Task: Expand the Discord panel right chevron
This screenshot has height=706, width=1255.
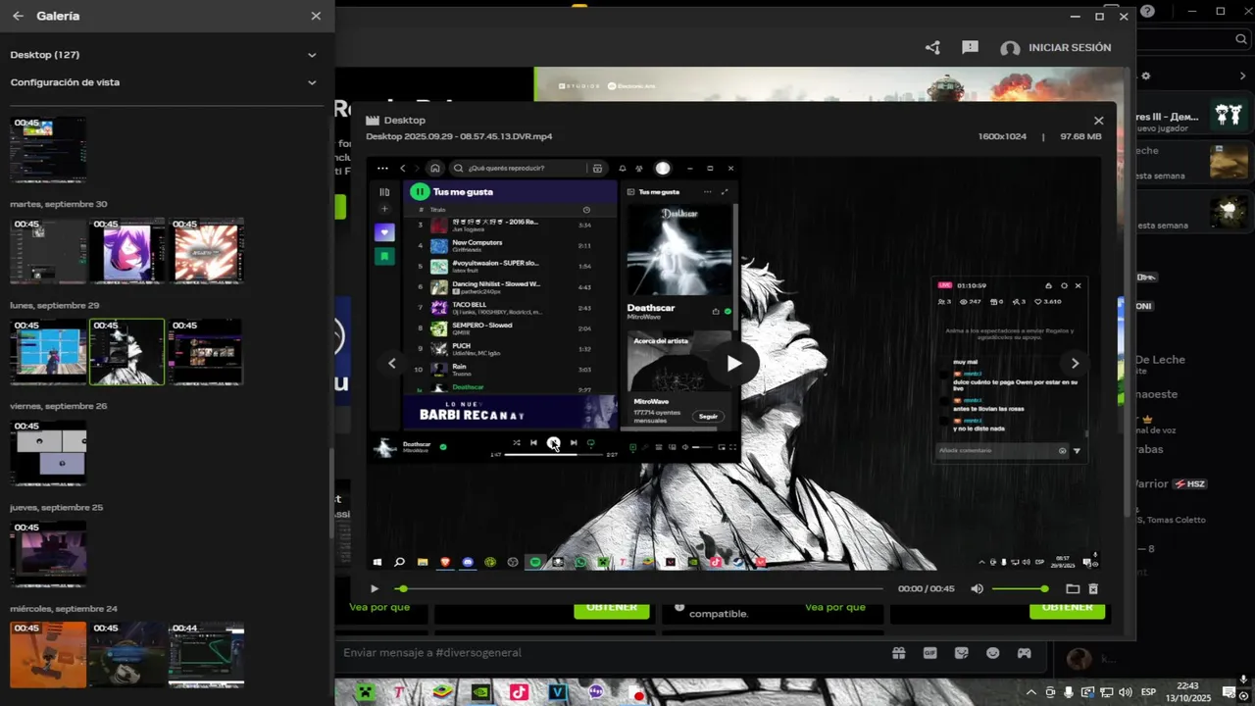Action: (1243, 76)
